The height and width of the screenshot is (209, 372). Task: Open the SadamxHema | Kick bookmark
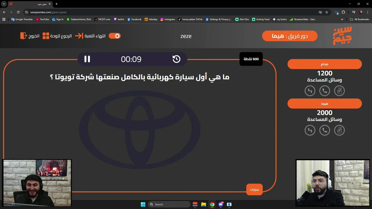[x=79, y=19]
